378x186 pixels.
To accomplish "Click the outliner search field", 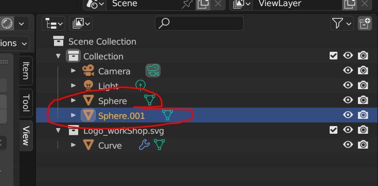I will pyautogui.click(x=199, y=23).
